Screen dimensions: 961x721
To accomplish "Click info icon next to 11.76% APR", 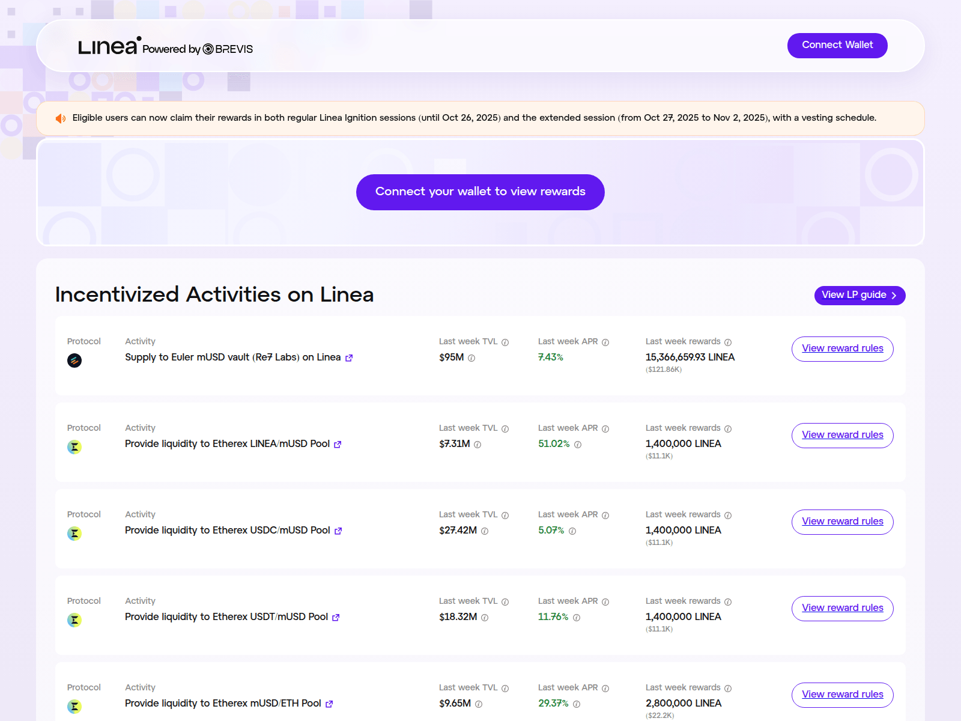I will pyautogui.click(x=577, y=618).
